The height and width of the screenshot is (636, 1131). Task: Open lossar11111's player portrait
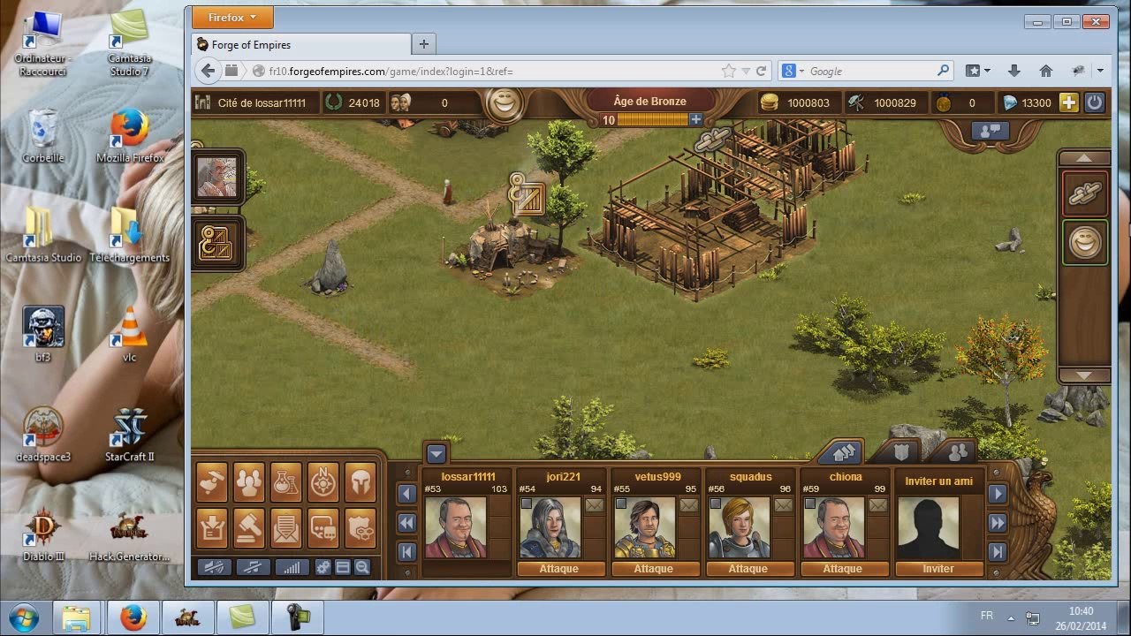tap(456, 527)
